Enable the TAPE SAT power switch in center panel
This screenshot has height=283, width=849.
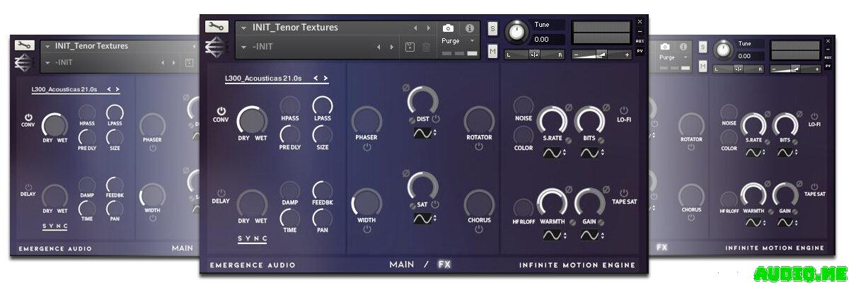coord(624,192)
